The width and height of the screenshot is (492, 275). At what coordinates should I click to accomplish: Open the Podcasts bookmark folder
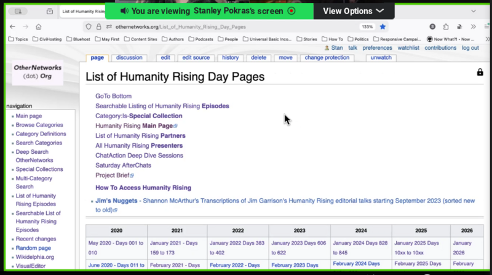point(201,39)
